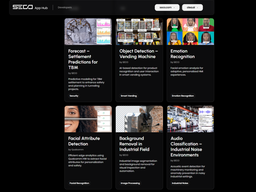256x192 pixels.
Task: Select the Image Processing tag
Action: (x=130, y=183)
